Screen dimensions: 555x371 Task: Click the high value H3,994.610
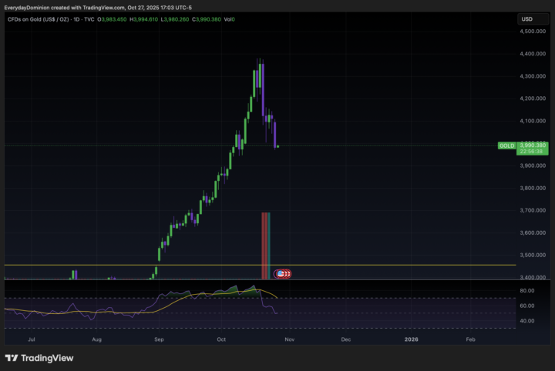[143, 19]
